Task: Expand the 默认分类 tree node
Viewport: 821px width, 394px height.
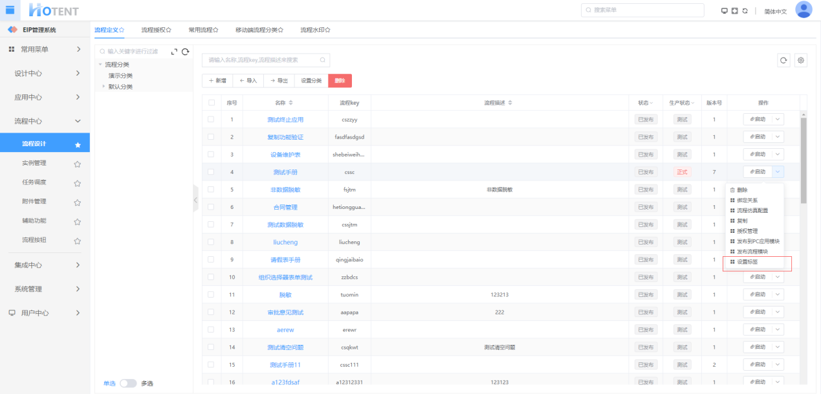Action: click(104, 87)
